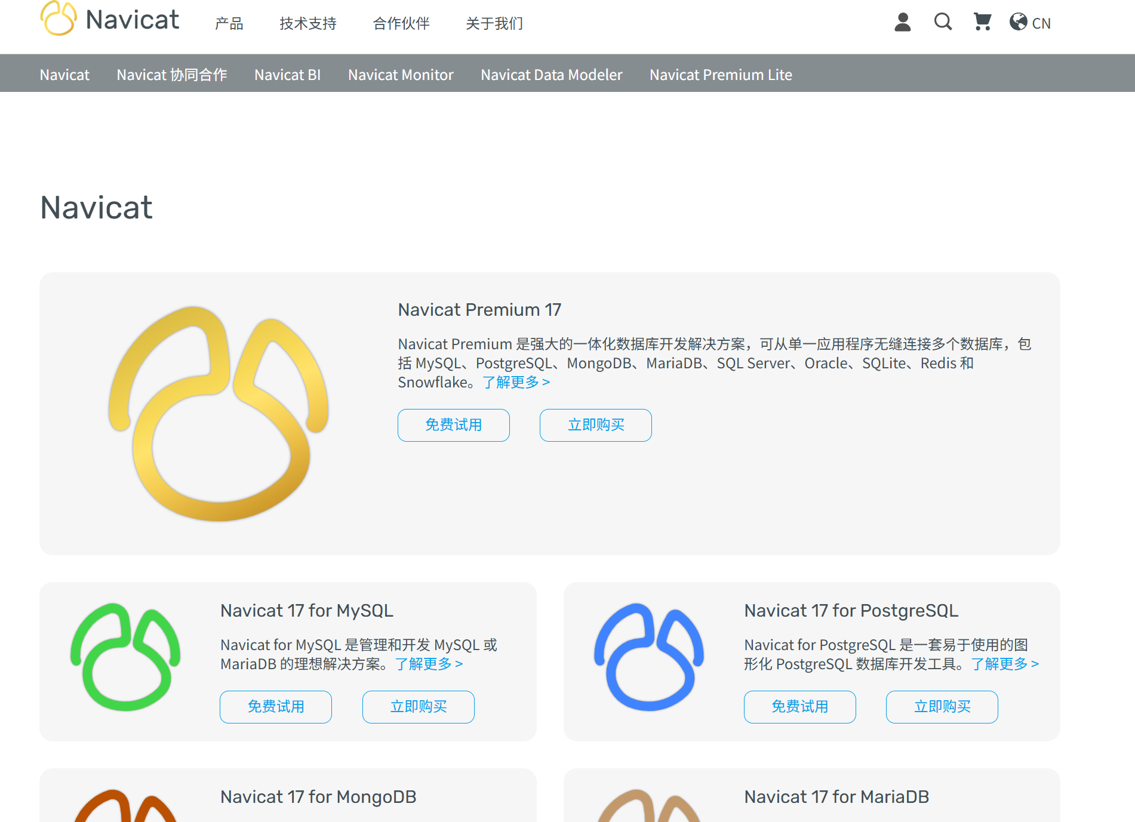The image size is (1135, 822).
Task: Open the 合作伙伴 menu
Action: (x=401, y=23)
